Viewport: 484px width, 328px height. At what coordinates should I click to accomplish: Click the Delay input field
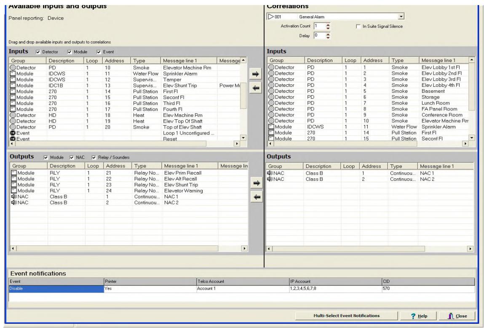(x=319, y=35)
